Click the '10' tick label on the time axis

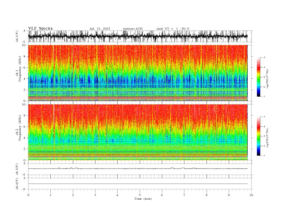tap(251, 195)
